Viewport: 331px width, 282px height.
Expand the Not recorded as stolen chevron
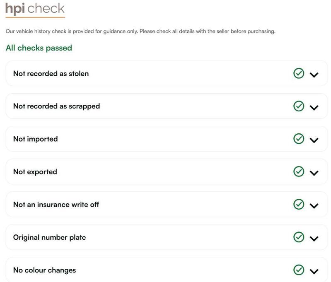[x=314, y=75]
